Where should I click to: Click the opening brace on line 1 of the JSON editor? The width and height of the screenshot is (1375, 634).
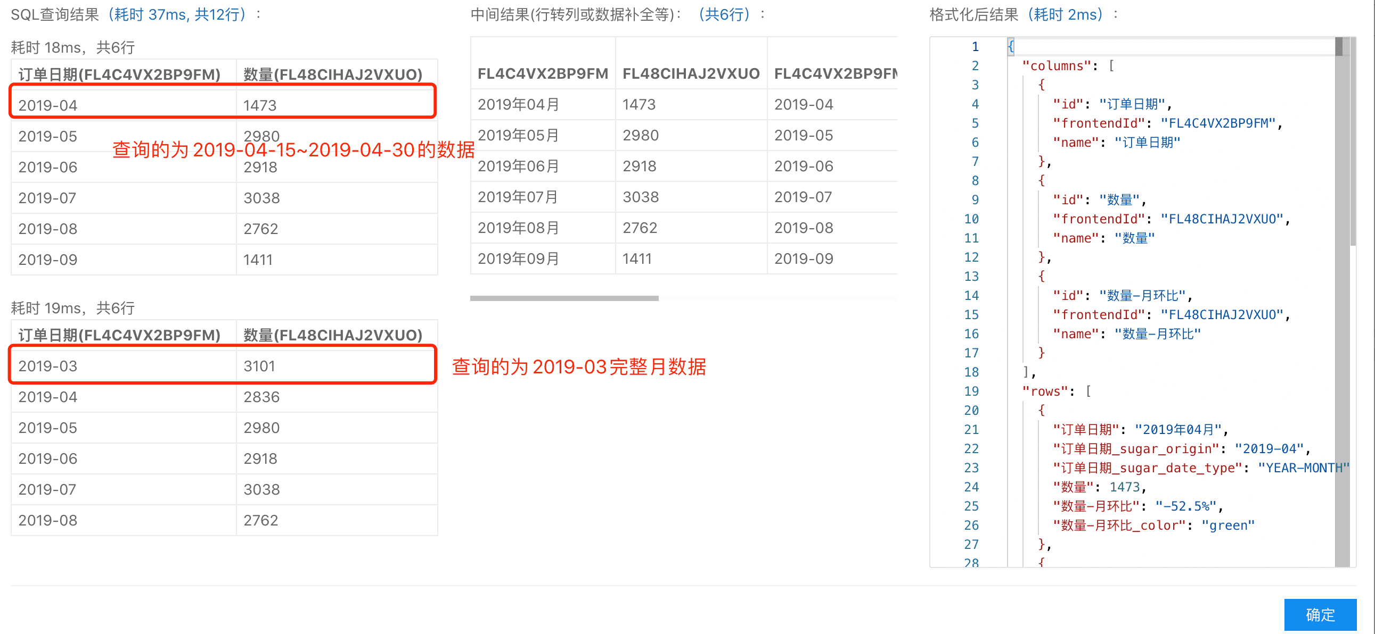pos(1010,46)
